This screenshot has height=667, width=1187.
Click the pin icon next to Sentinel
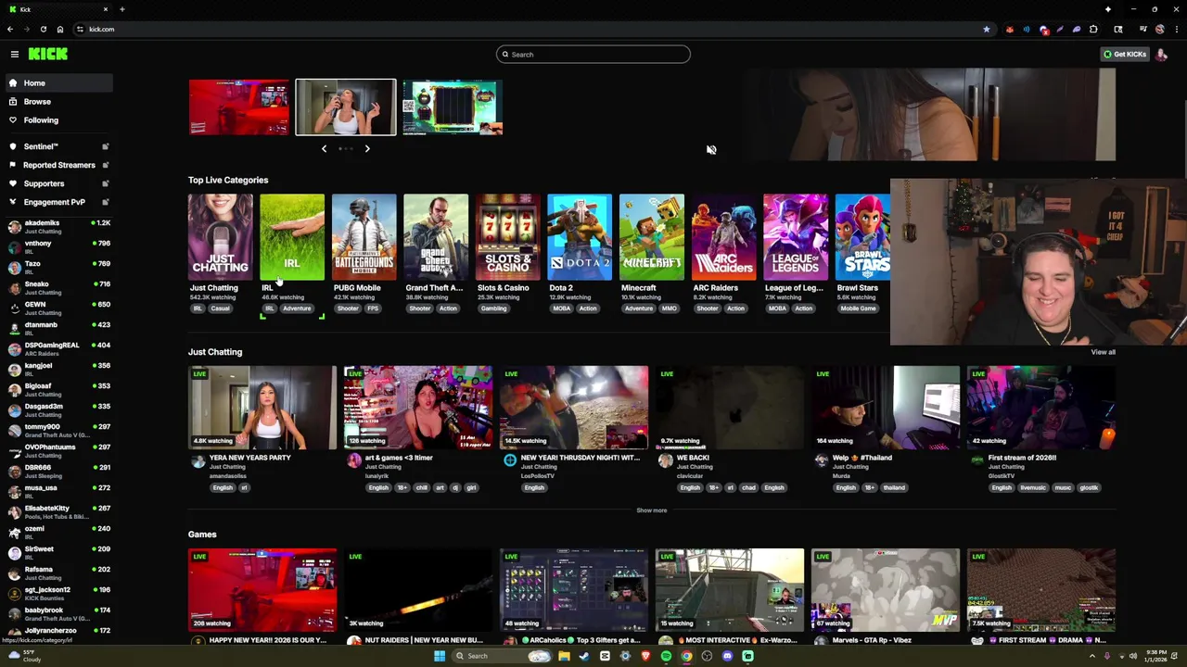click(x=105, y=146)
